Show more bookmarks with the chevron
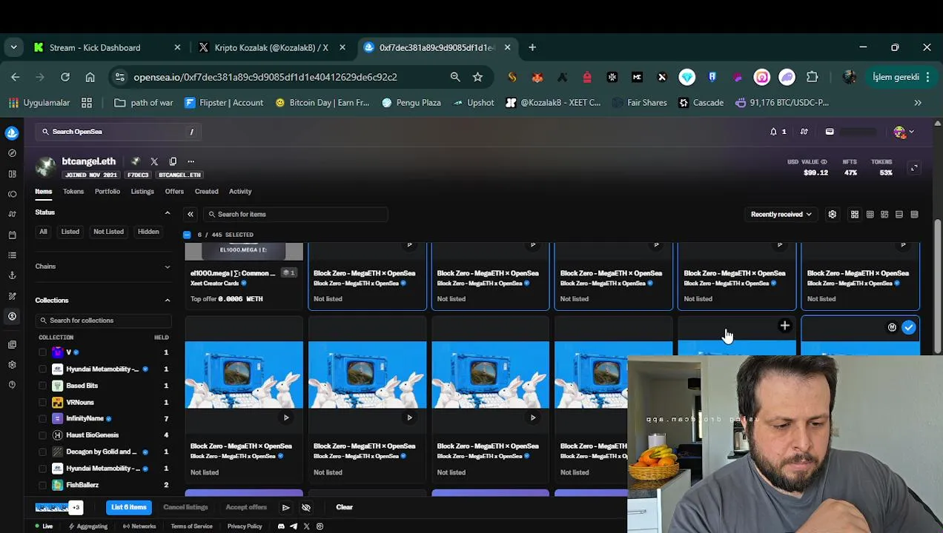Screen dimensions: 943x533 point(918,103)
